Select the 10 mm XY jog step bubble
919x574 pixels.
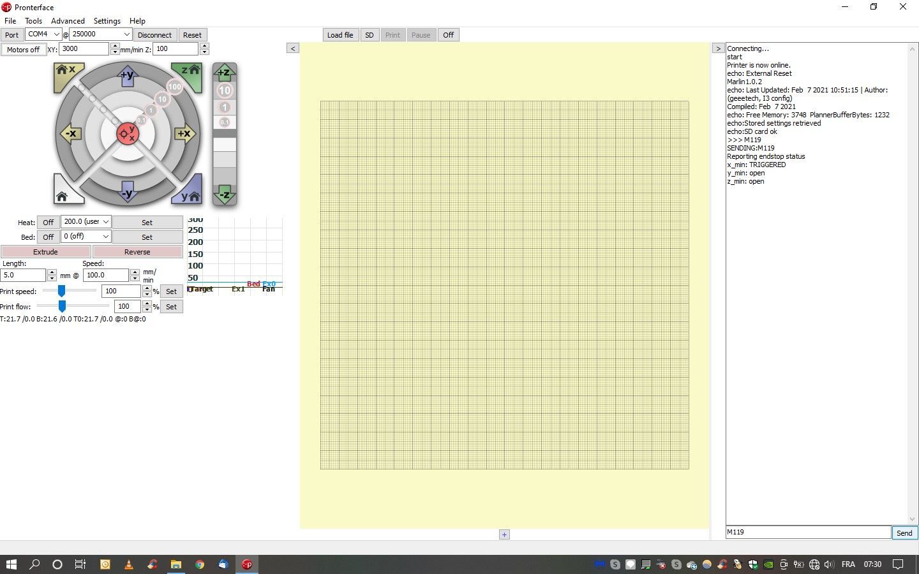click(162, 99)
